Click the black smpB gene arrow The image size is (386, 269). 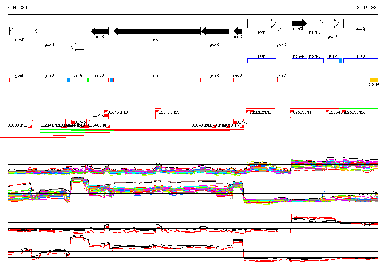(x=100, y=31)
